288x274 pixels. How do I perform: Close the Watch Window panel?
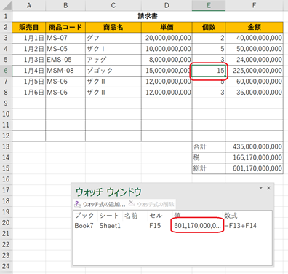click(268, 188)
